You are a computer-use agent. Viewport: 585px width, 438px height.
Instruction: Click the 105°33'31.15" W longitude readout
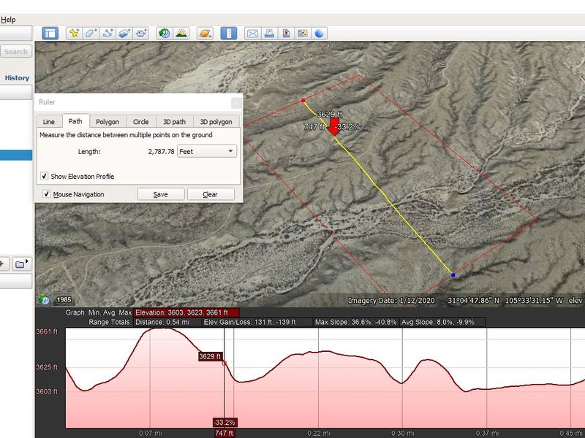(534, 301)
